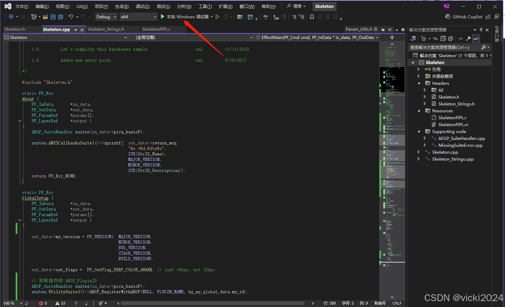The image size is (505, 307).
Task: Open Properties with the wrench icon
Action: (468, 39)
